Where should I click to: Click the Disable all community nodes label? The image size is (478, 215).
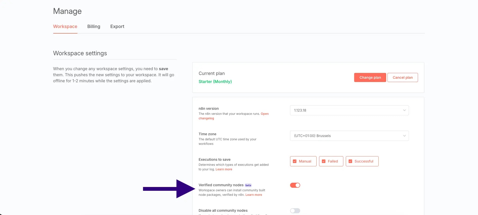click(223, 210)
